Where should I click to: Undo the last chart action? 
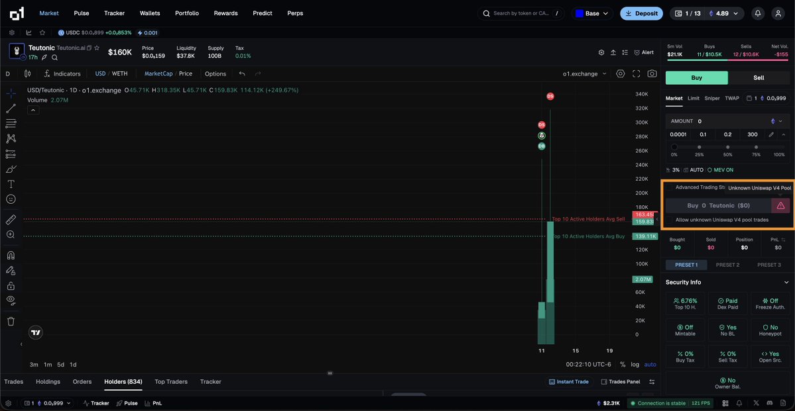point(242,74)
